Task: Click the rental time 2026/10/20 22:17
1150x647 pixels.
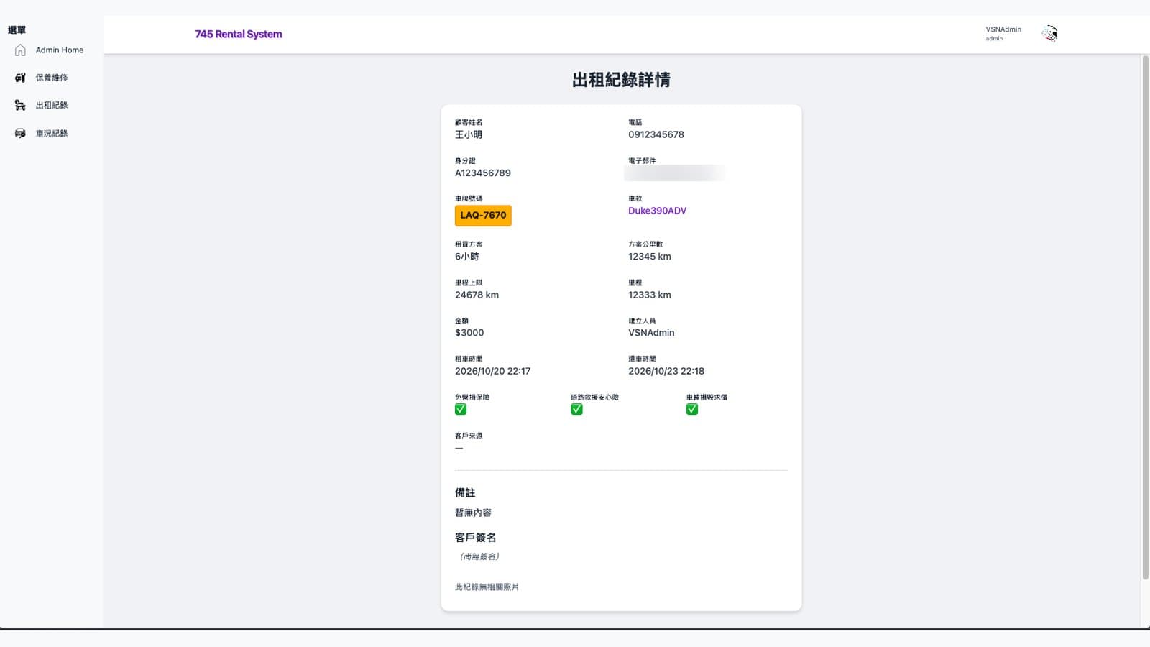Action: click(x=492, y=371)
